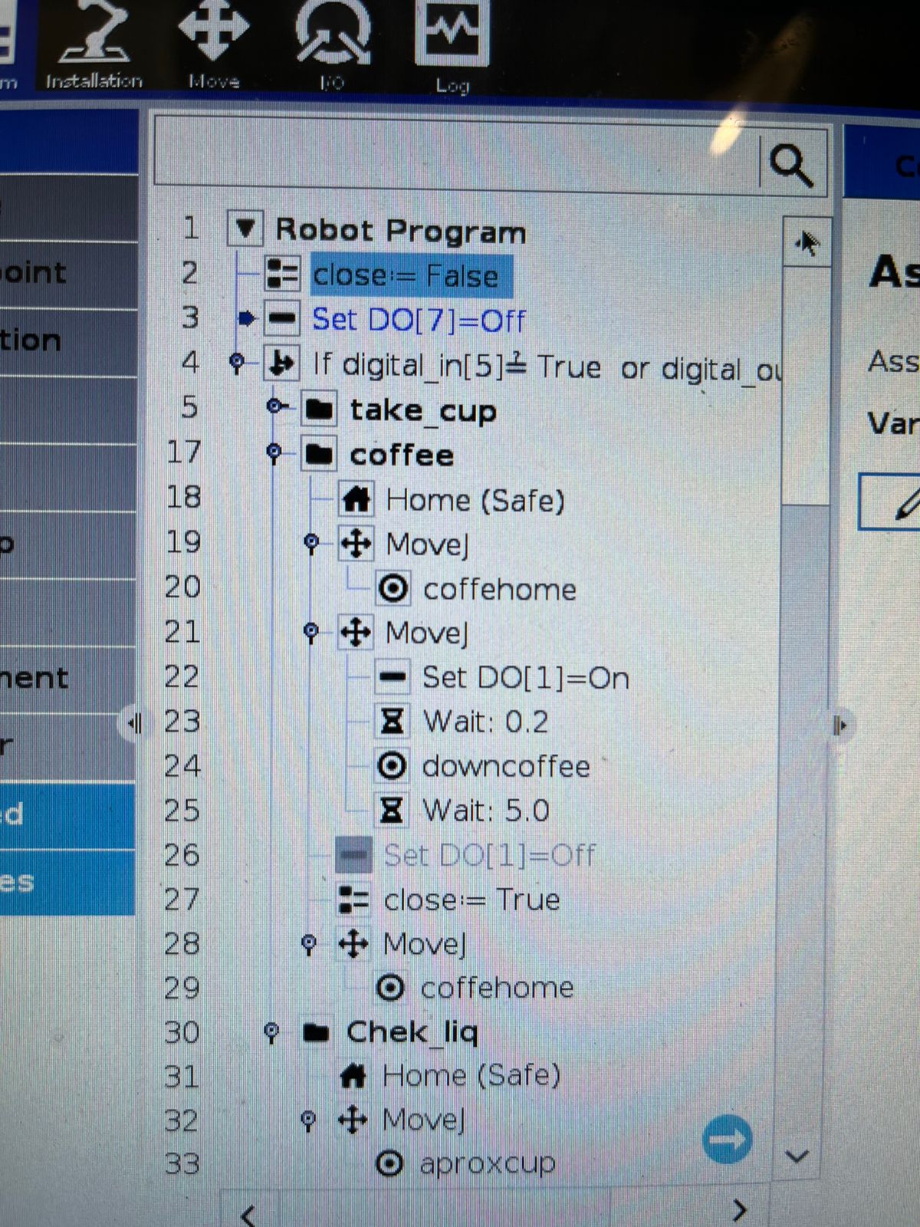Select the Set DO[7]=Off command

pyautogui.click(x=419, y=320)
